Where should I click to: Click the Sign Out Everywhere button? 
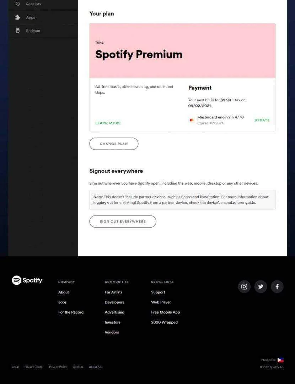[123, 222]
